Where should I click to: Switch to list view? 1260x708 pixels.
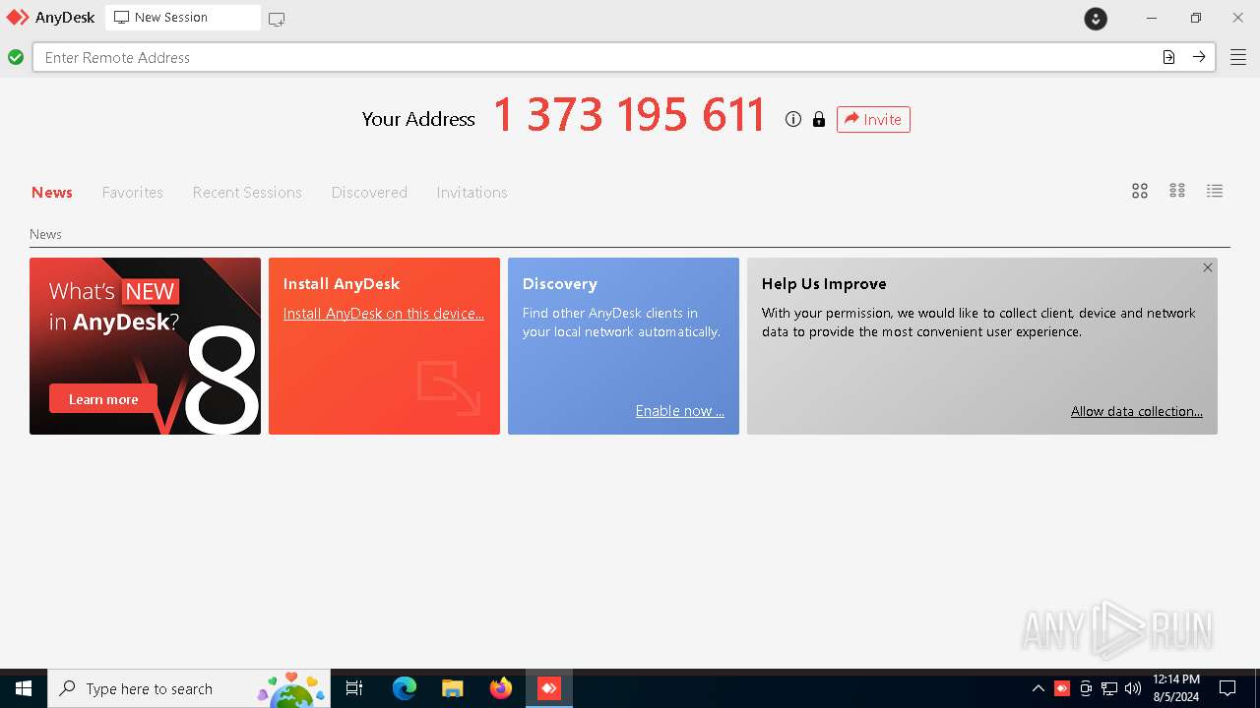click(x=1215, y=191)
